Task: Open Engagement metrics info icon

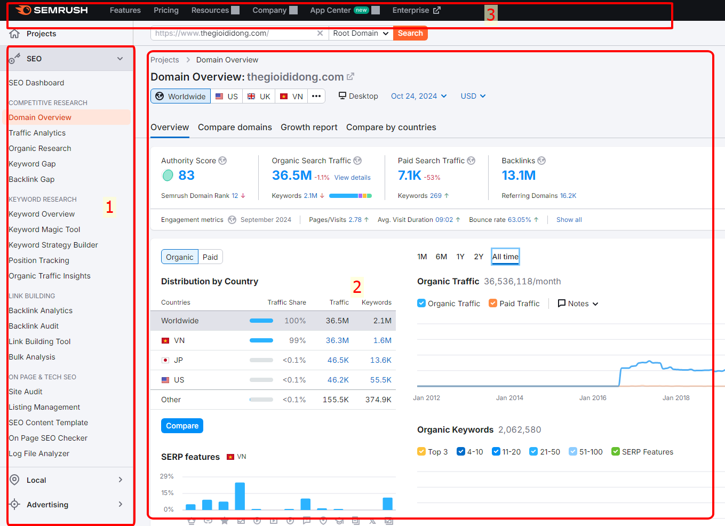Action: point(232,220)
